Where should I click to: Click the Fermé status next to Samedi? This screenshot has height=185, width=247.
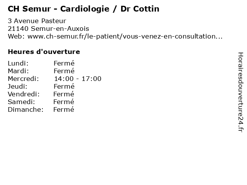[64, 102]
